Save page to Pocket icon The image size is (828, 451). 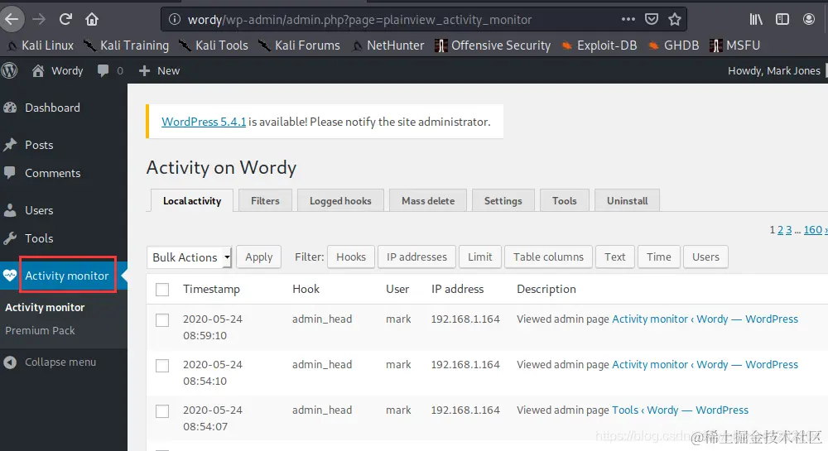pyautogui.click(x=652, y=20)
